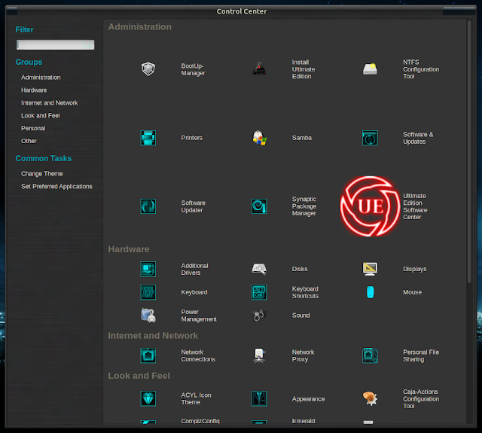482x433 pixels.
Task: Click the Personal File Sharing label
Action: (x=421, y=355)
